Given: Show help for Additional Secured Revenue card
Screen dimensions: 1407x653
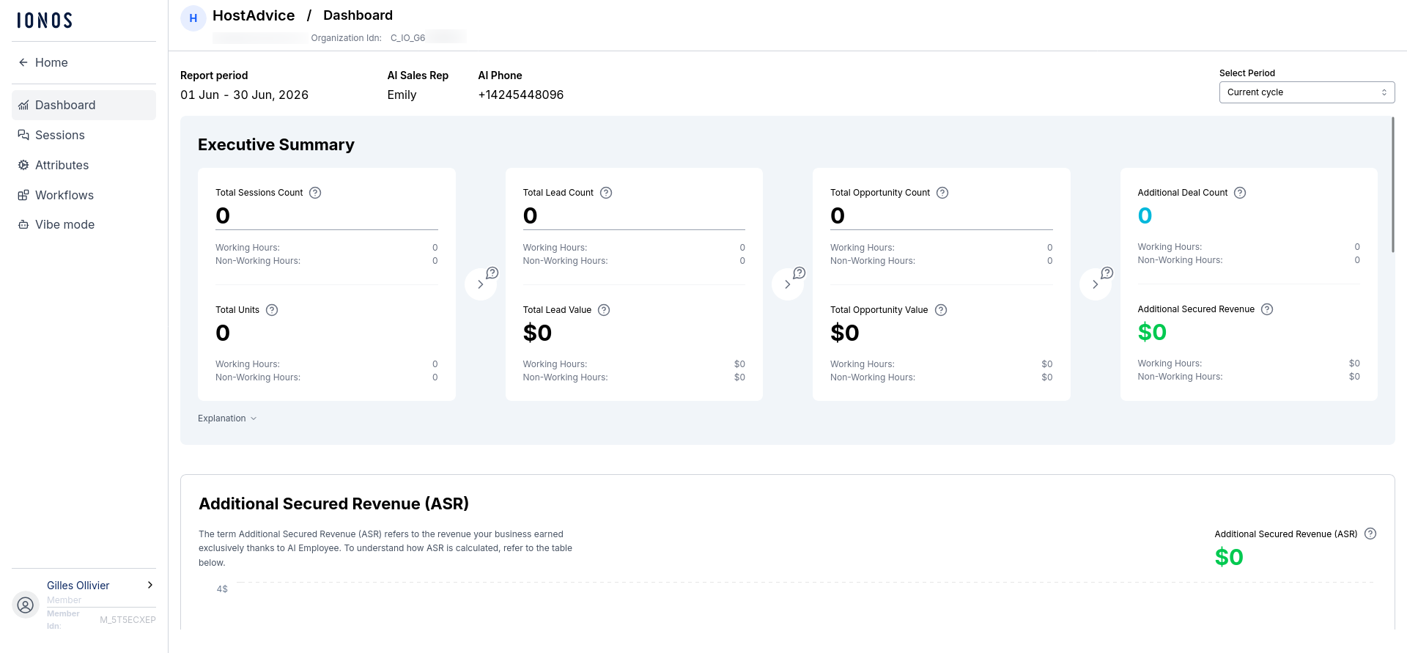Looking at the screenshot, I should [x=1267, y=309].
